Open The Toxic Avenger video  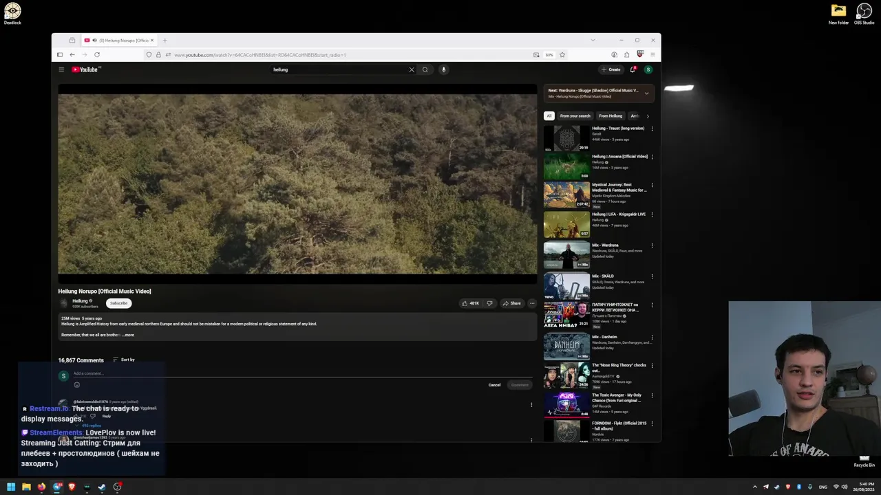pyautogui.click(x=617, y=397)
